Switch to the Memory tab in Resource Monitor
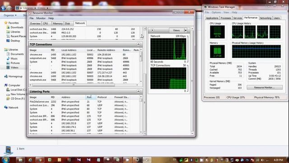The width and height of the screenshot is (289, 163). [x=57, y=24]
